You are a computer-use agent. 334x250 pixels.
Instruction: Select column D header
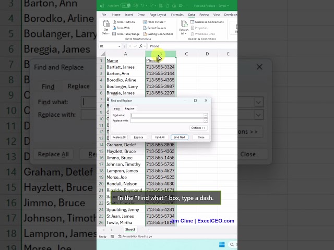(x=207, y=54)
